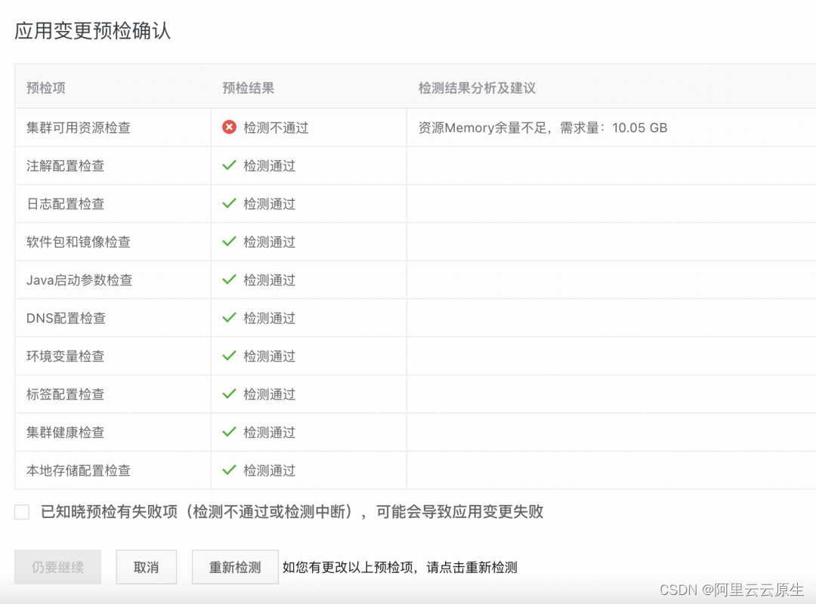Click the green checkmark for 软件包和镜像检查
The image size is (816, 604).
[229, 242]
